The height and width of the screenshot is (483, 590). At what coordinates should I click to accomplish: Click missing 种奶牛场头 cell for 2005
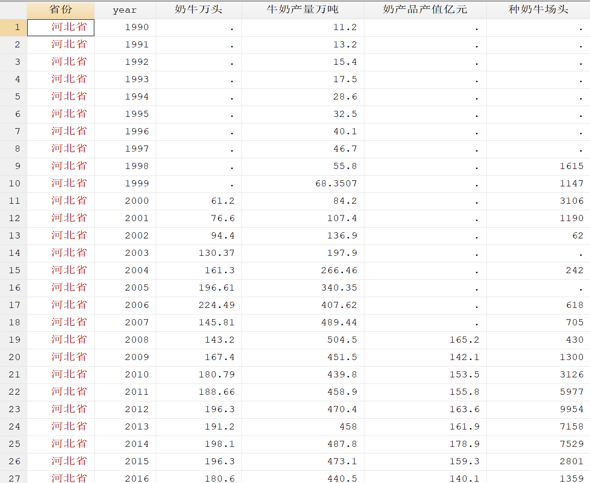click(x=538, y=288)
